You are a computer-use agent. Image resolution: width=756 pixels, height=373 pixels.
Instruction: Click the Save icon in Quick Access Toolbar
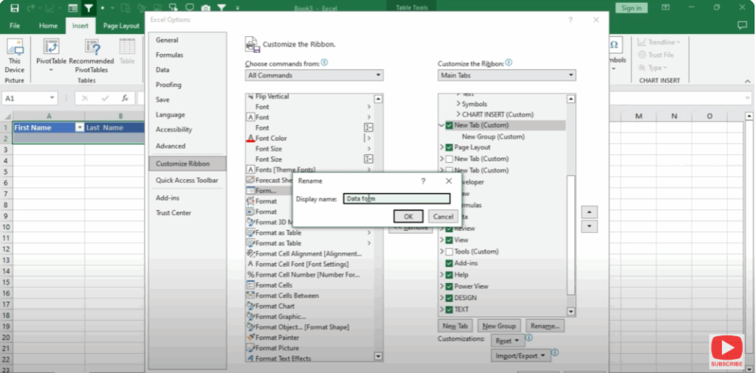[15, 8]
